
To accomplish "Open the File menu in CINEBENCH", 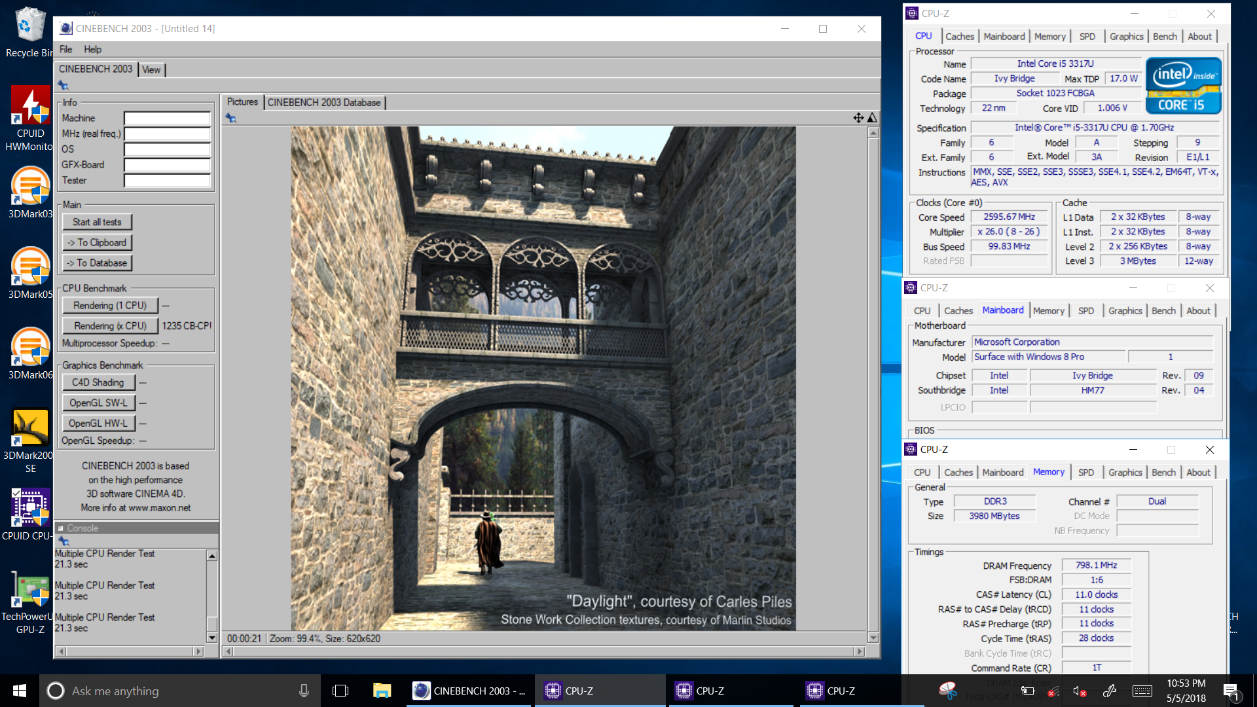I will click(65, 49).
